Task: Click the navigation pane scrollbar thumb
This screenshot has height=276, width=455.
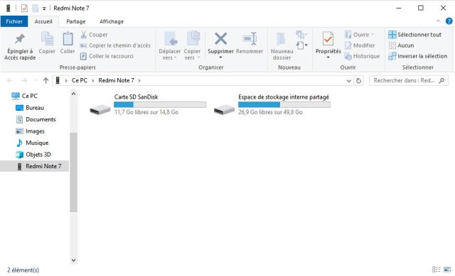Action: coord(73,172)
